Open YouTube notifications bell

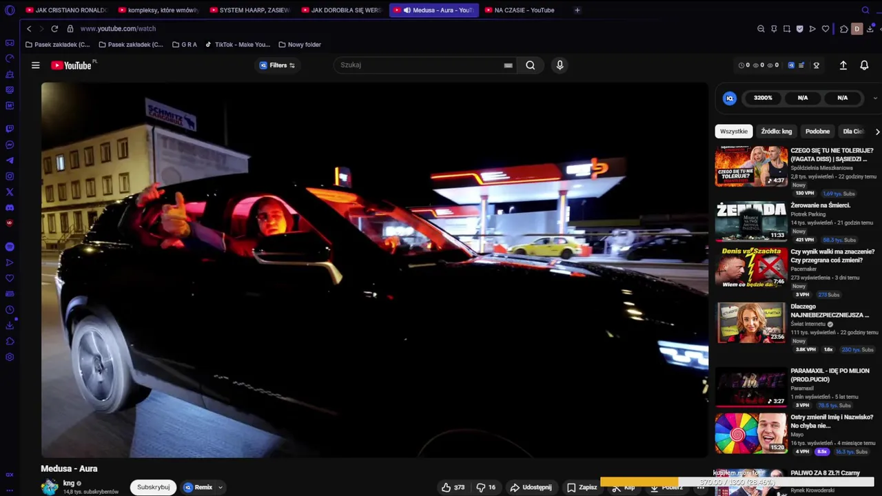(864, 65)
